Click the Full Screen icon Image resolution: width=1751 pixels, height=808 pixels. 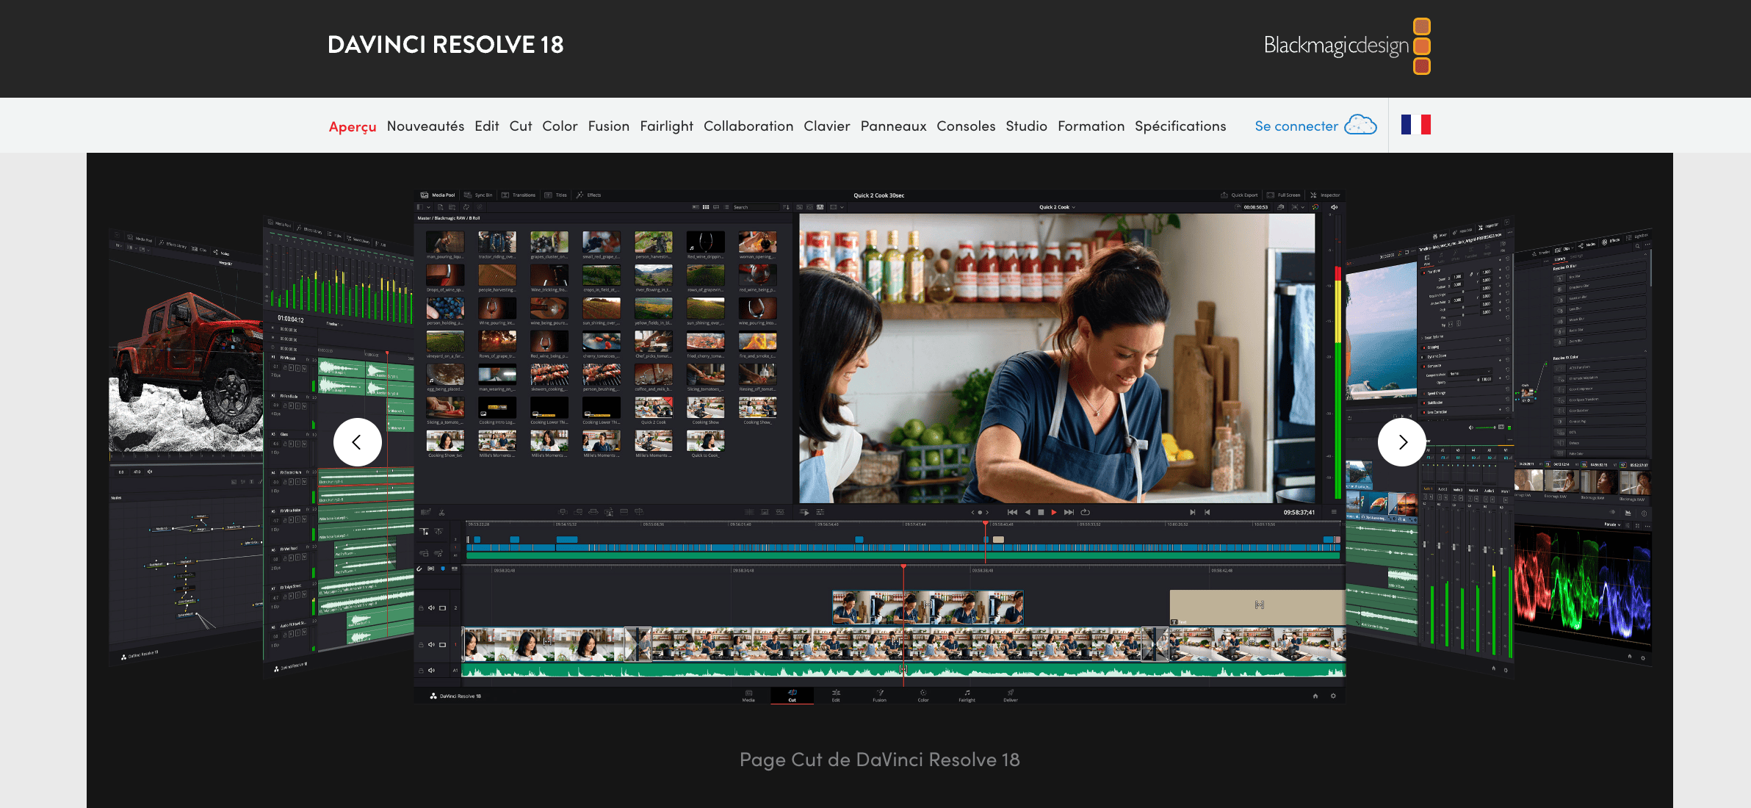(x=1271, y=195)
